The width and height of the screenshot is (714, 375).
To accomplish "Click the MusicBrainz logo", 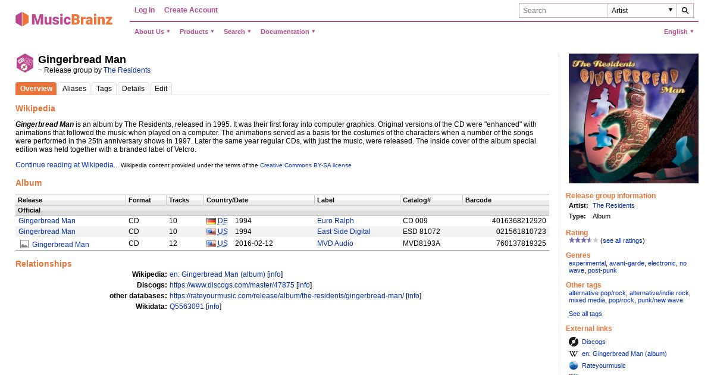I will click(x=64, y=19).
